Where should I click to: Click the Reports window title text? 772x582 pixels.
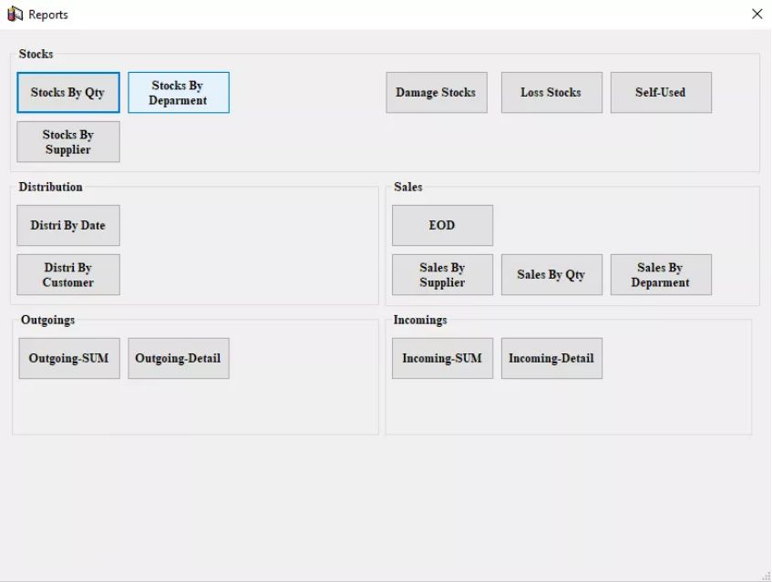48,15
